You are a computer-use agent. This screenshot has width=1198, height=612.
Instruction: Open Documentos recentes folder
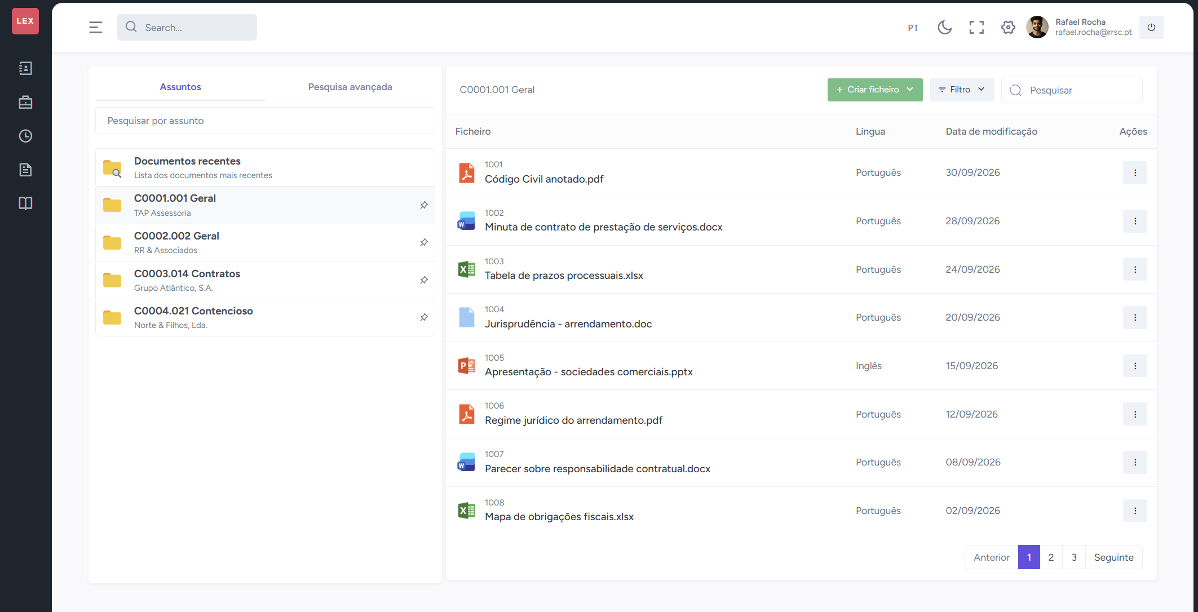(x=265, y=167)
